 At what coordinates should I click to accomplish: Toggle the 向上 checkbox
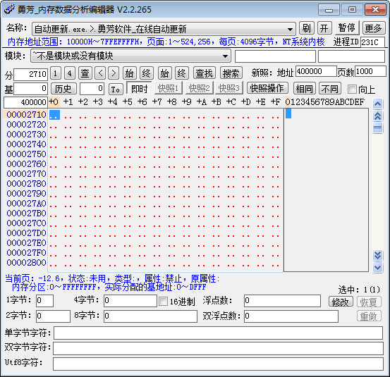[x=352, y=89]
